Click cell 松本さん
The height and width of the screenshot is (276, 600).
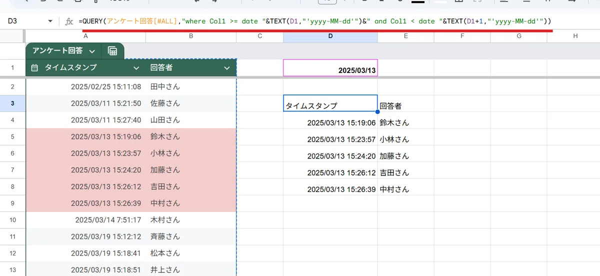(191, 253)
